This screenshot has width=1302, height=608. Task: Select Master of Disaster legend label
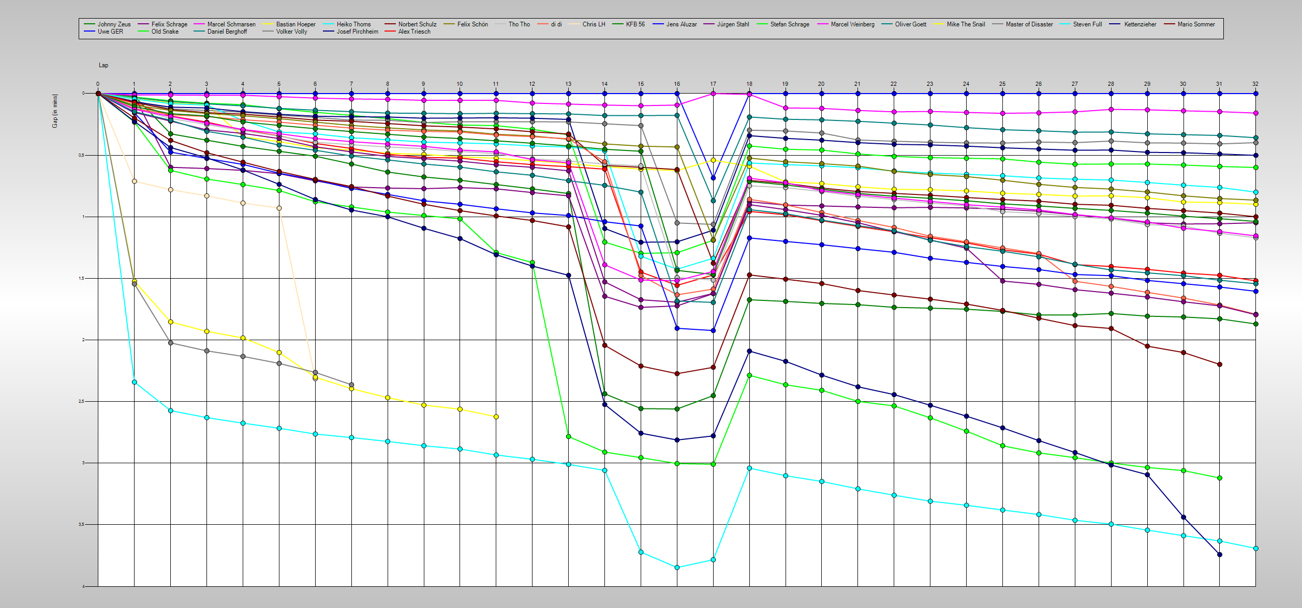tap(1029, 24)
